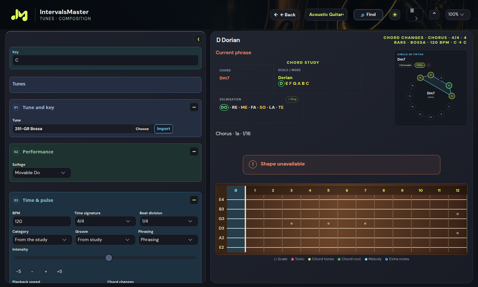Switch circle view to Chromatic
The height and width of the screenshot is (287, 478).
pos(405,65)
